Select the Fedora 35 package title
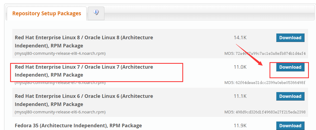316x130 pixels. point(78,126)
